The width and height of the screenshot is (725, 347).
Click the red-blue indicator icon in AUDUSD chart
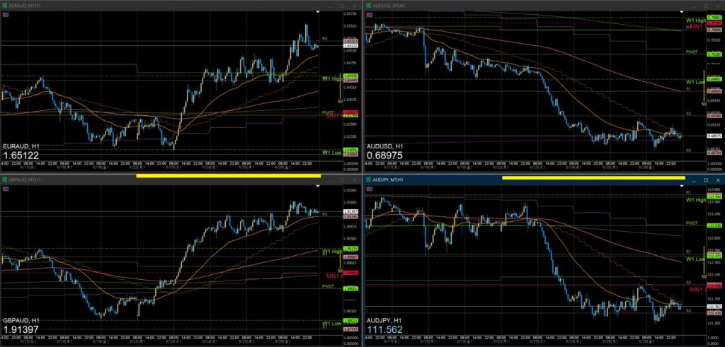pyautogui.click(x=369, y=15)
